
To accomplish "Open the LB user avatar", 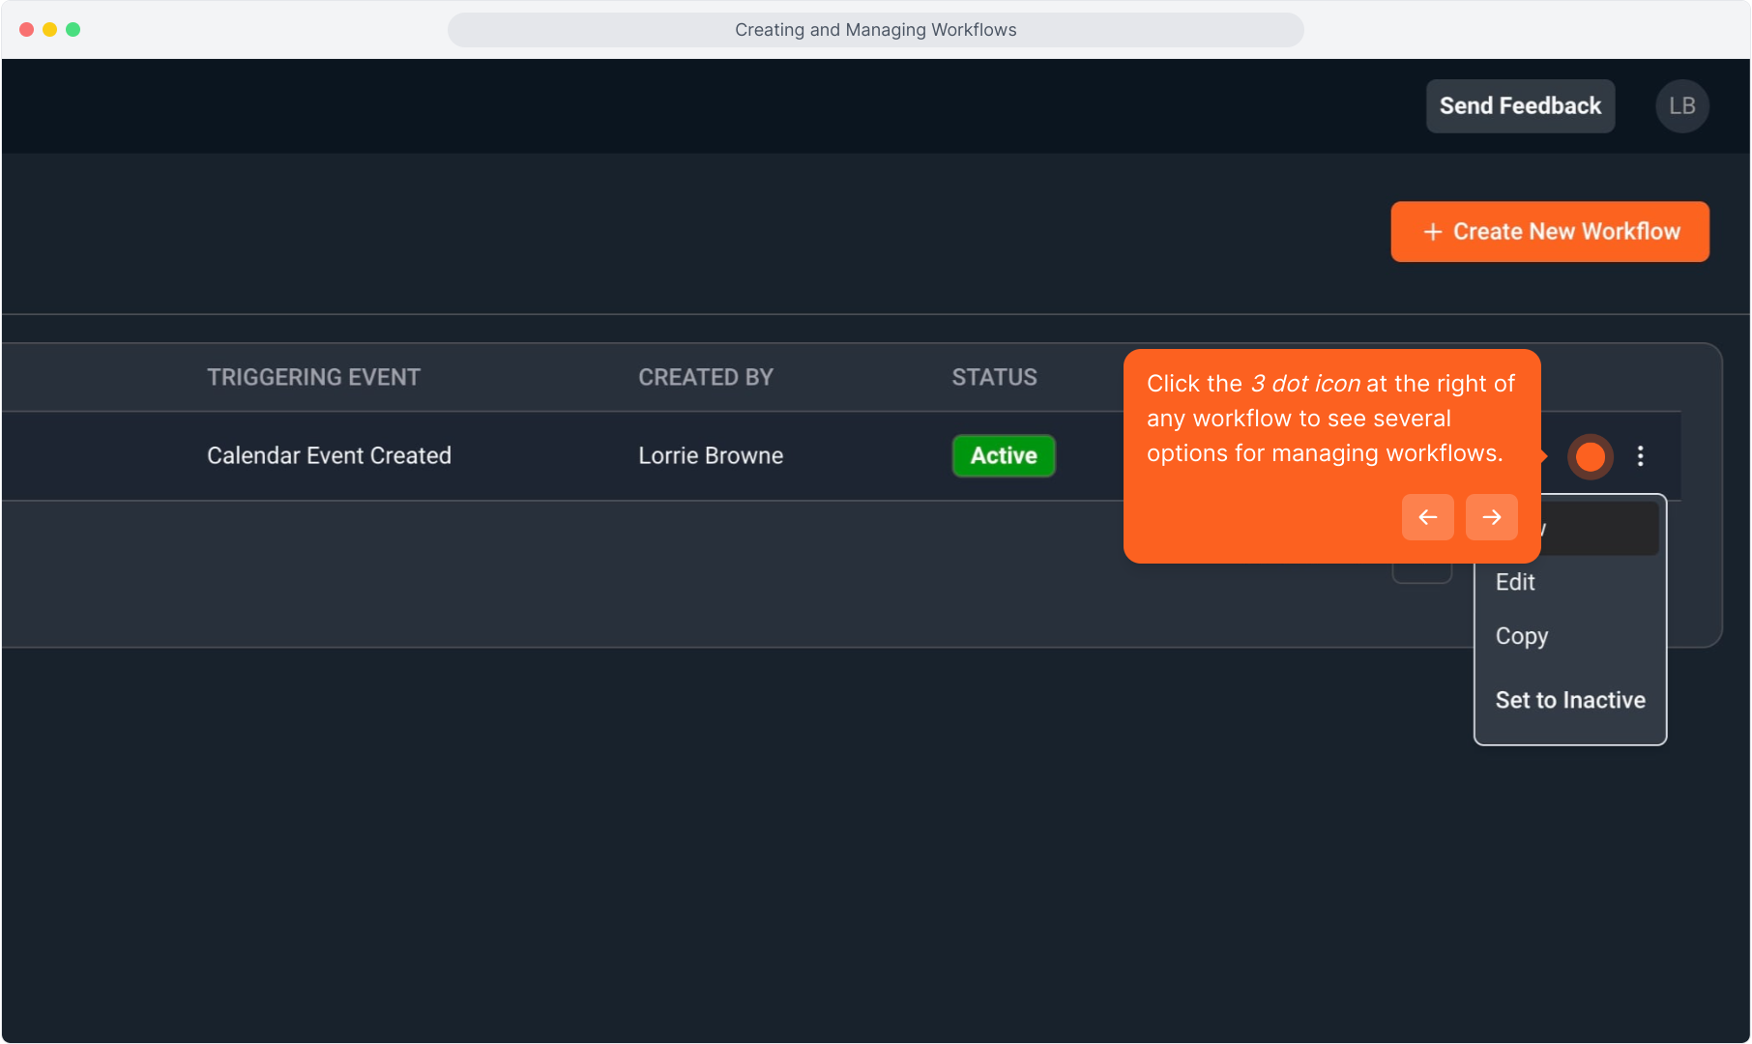I will coord(1681,106).
